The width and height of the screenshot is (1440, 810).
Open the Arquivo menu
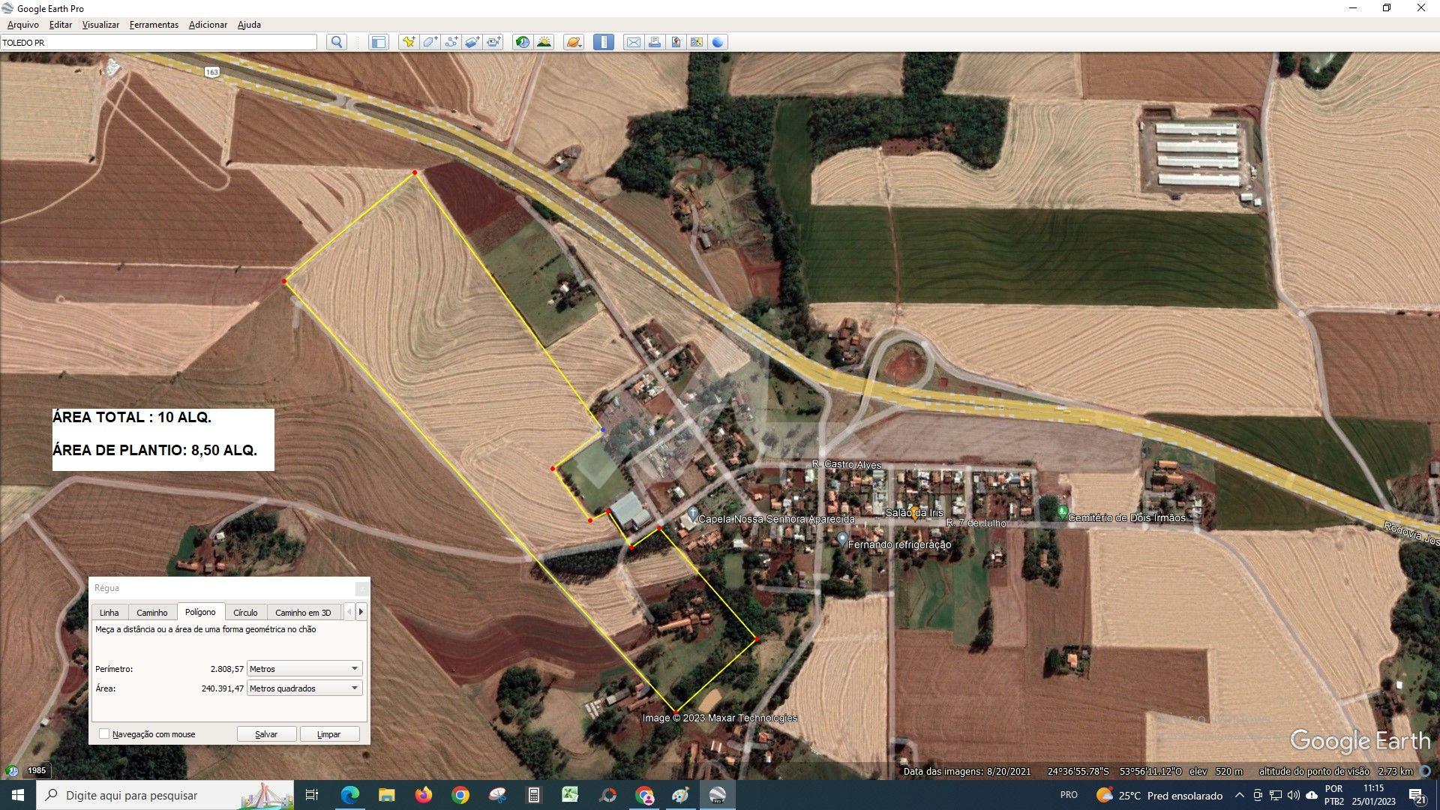point(22,25)
